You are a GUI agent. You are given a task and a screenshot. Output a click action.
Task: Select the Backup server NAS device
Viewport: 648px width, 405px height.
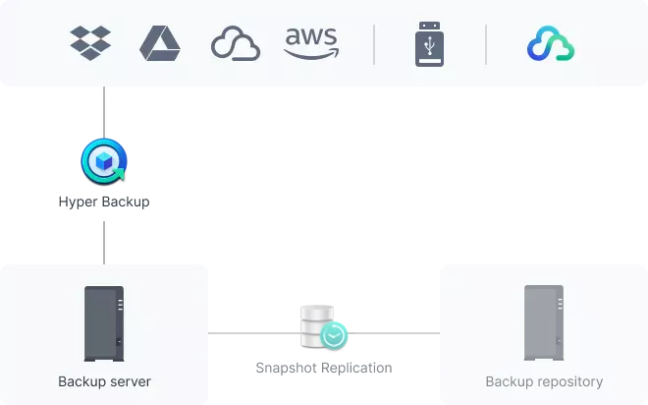click(104, 324)
